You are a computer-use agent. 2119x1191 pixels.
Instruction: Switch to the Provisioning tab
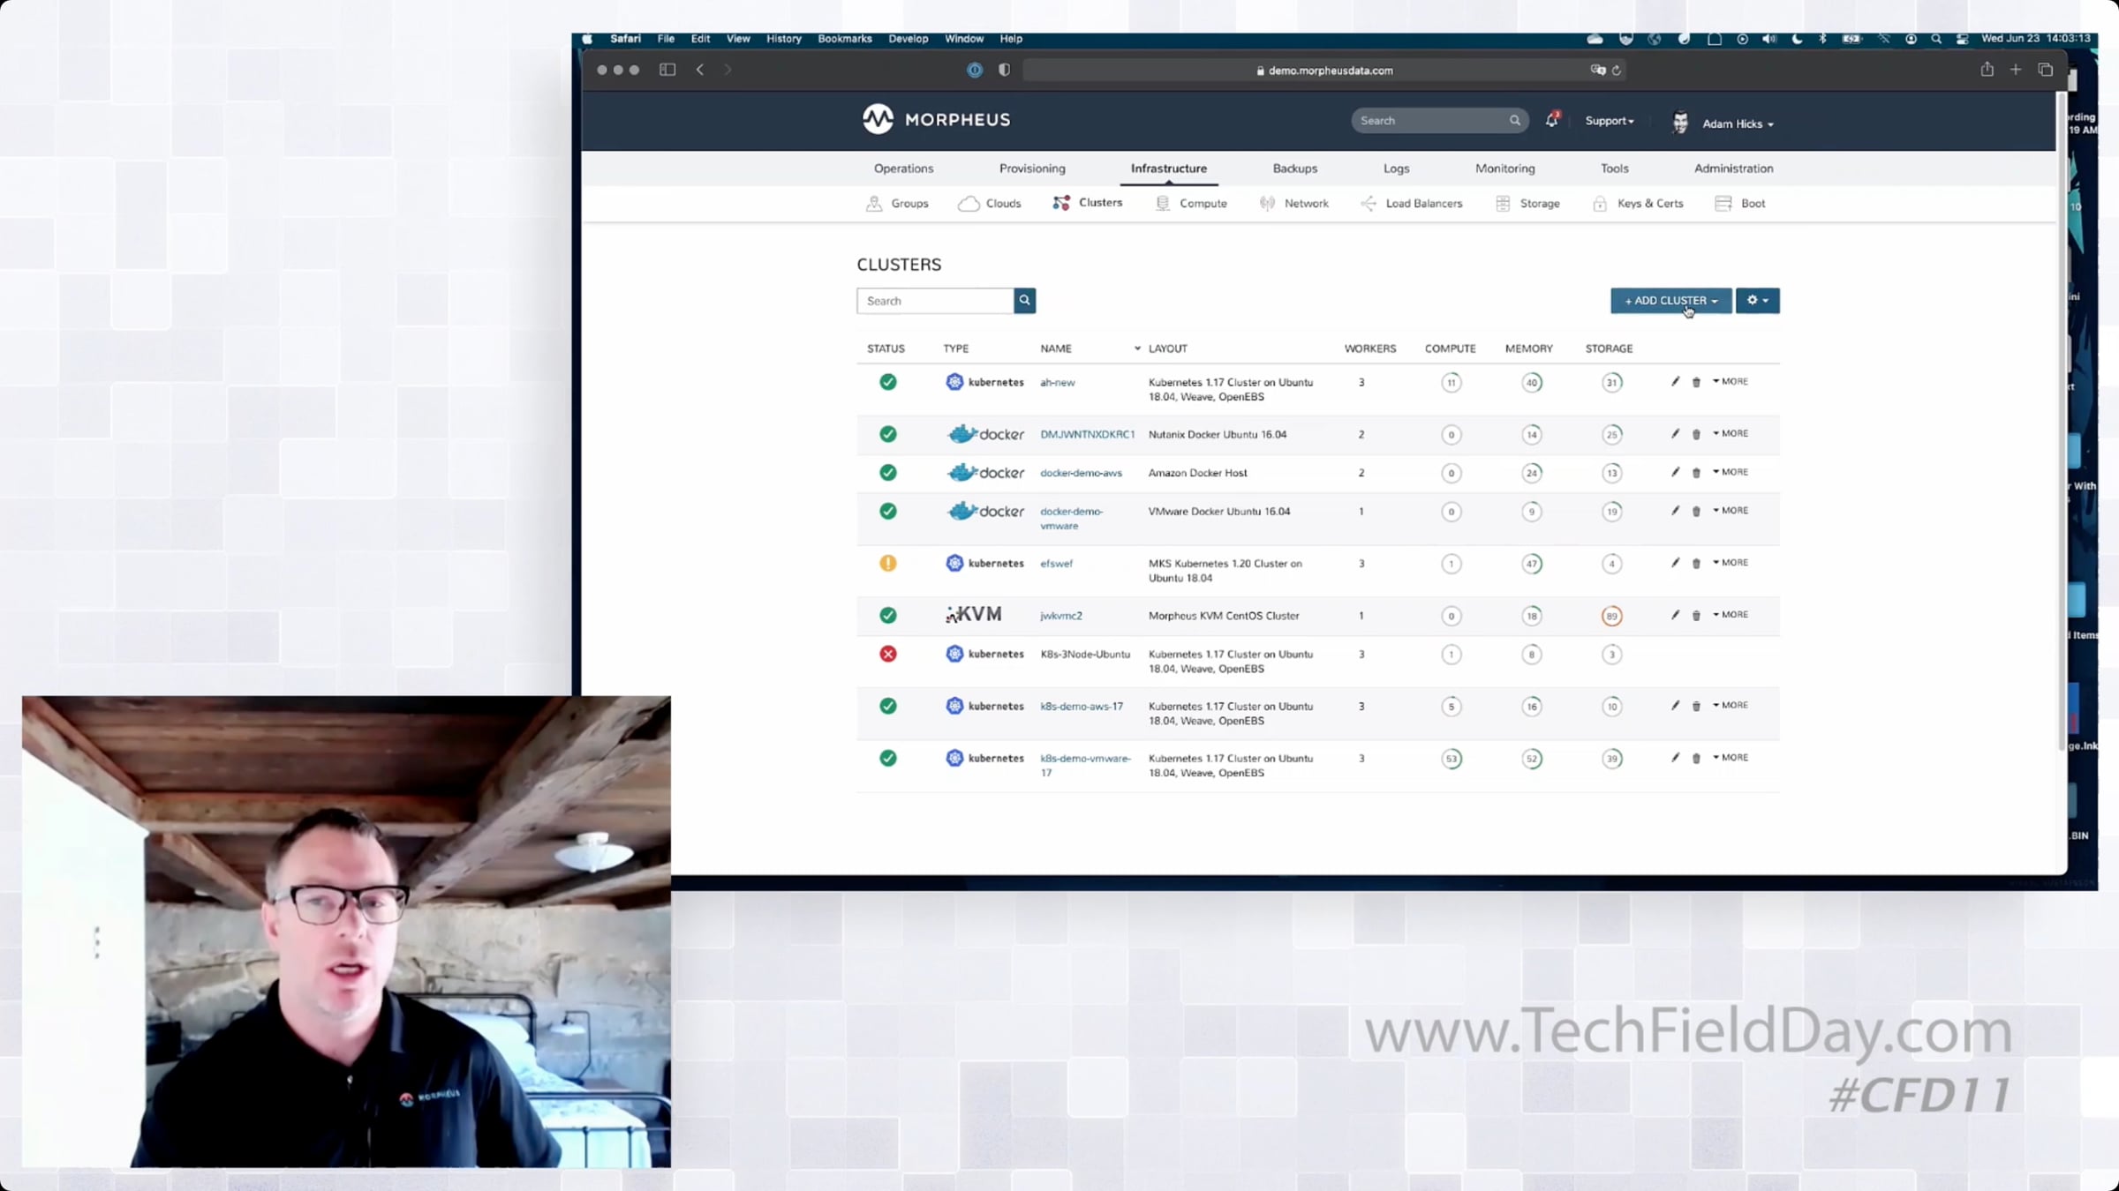click(1032, 169)
